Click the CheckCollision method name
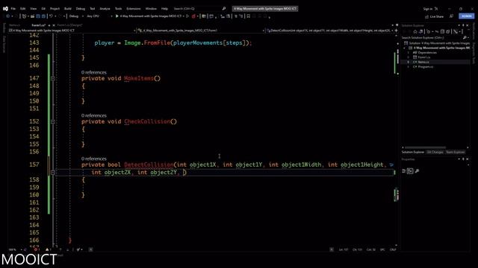 click(147, 121)
